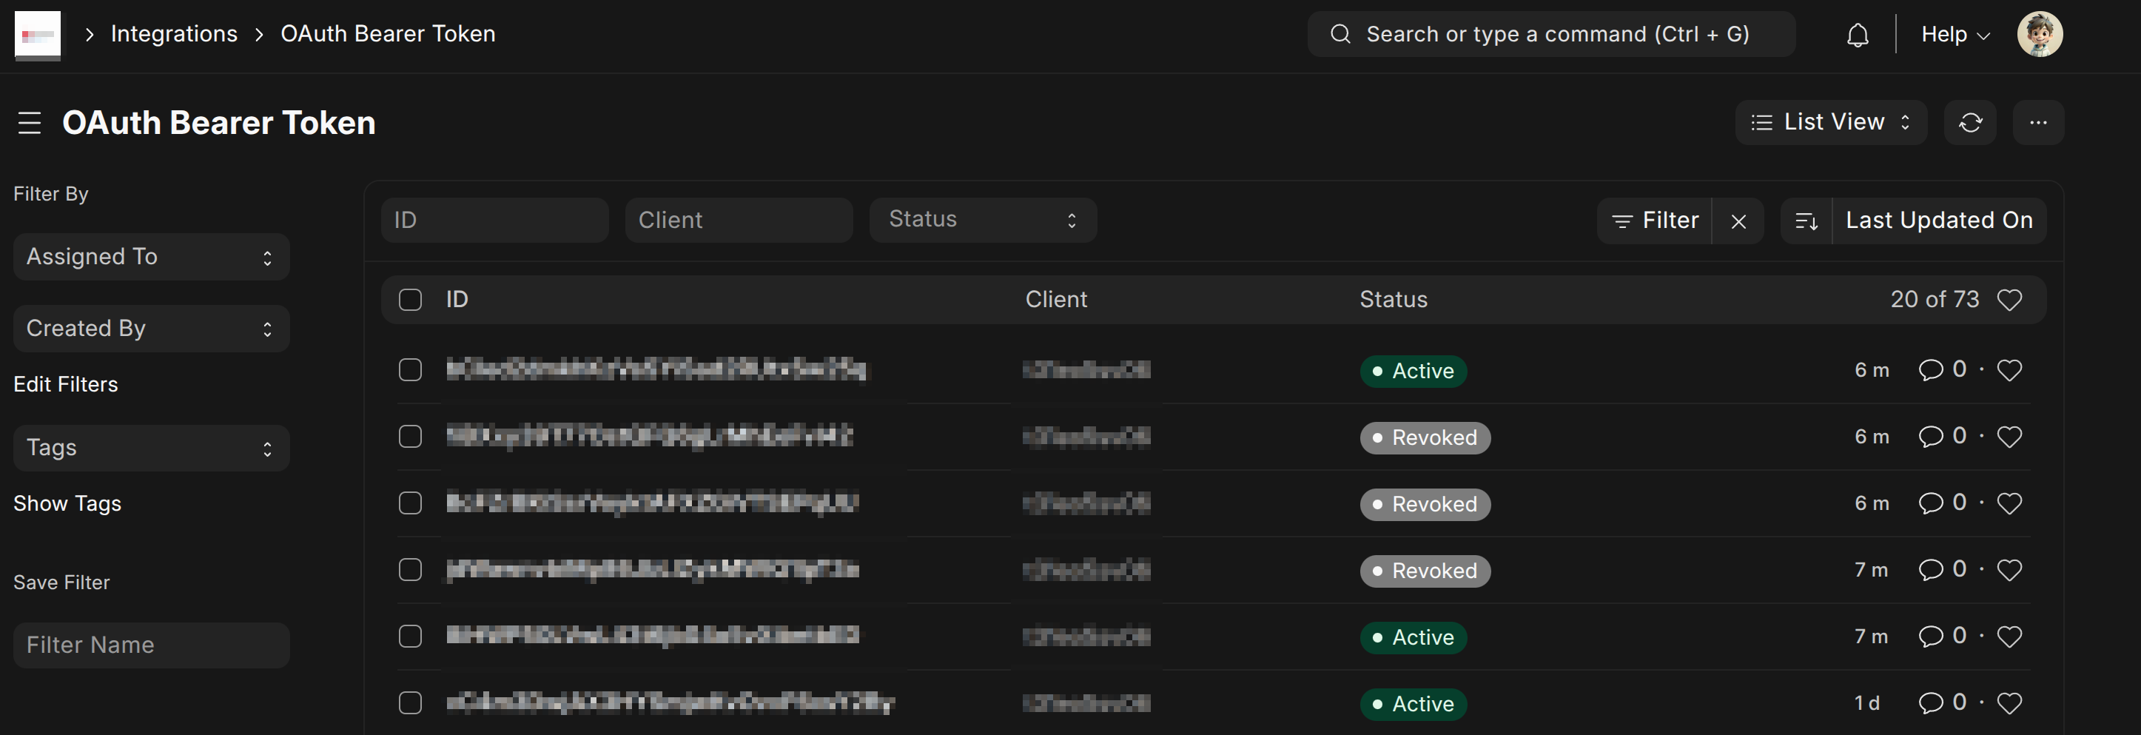This screenshot has width=2141, height=735.
Task: Tick the select-all checkbox in header
Action: point(411,301)
